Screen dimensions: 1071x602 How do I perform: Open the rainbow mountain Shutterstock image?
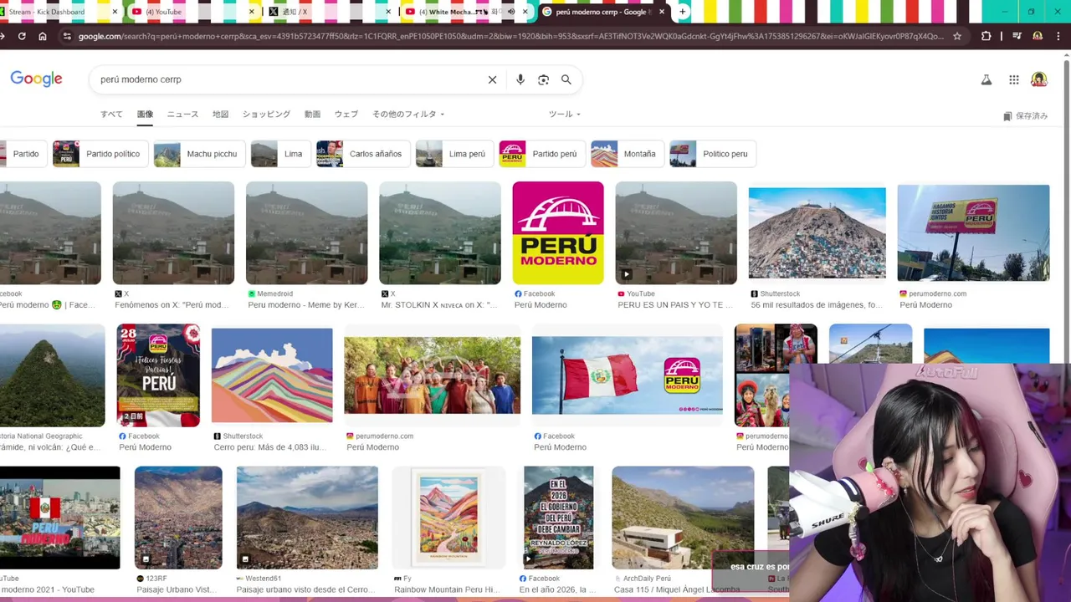(272, 375)
